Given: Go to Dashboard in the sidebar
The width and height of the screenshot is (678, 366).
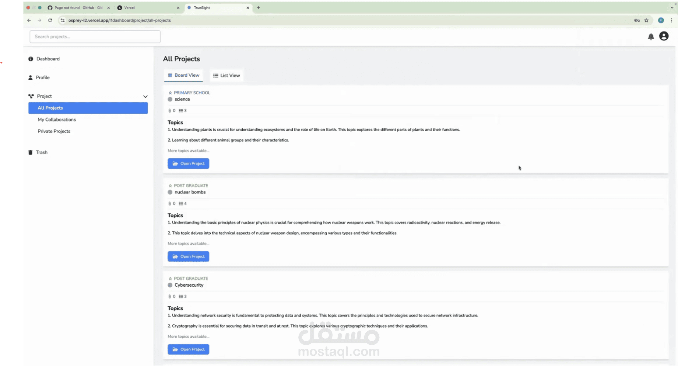Looking at the screenshot, I should point(48,59).
